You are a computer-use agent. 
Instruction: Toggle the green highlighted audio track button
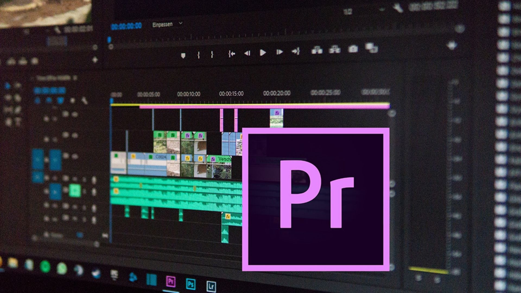point(75,190)
